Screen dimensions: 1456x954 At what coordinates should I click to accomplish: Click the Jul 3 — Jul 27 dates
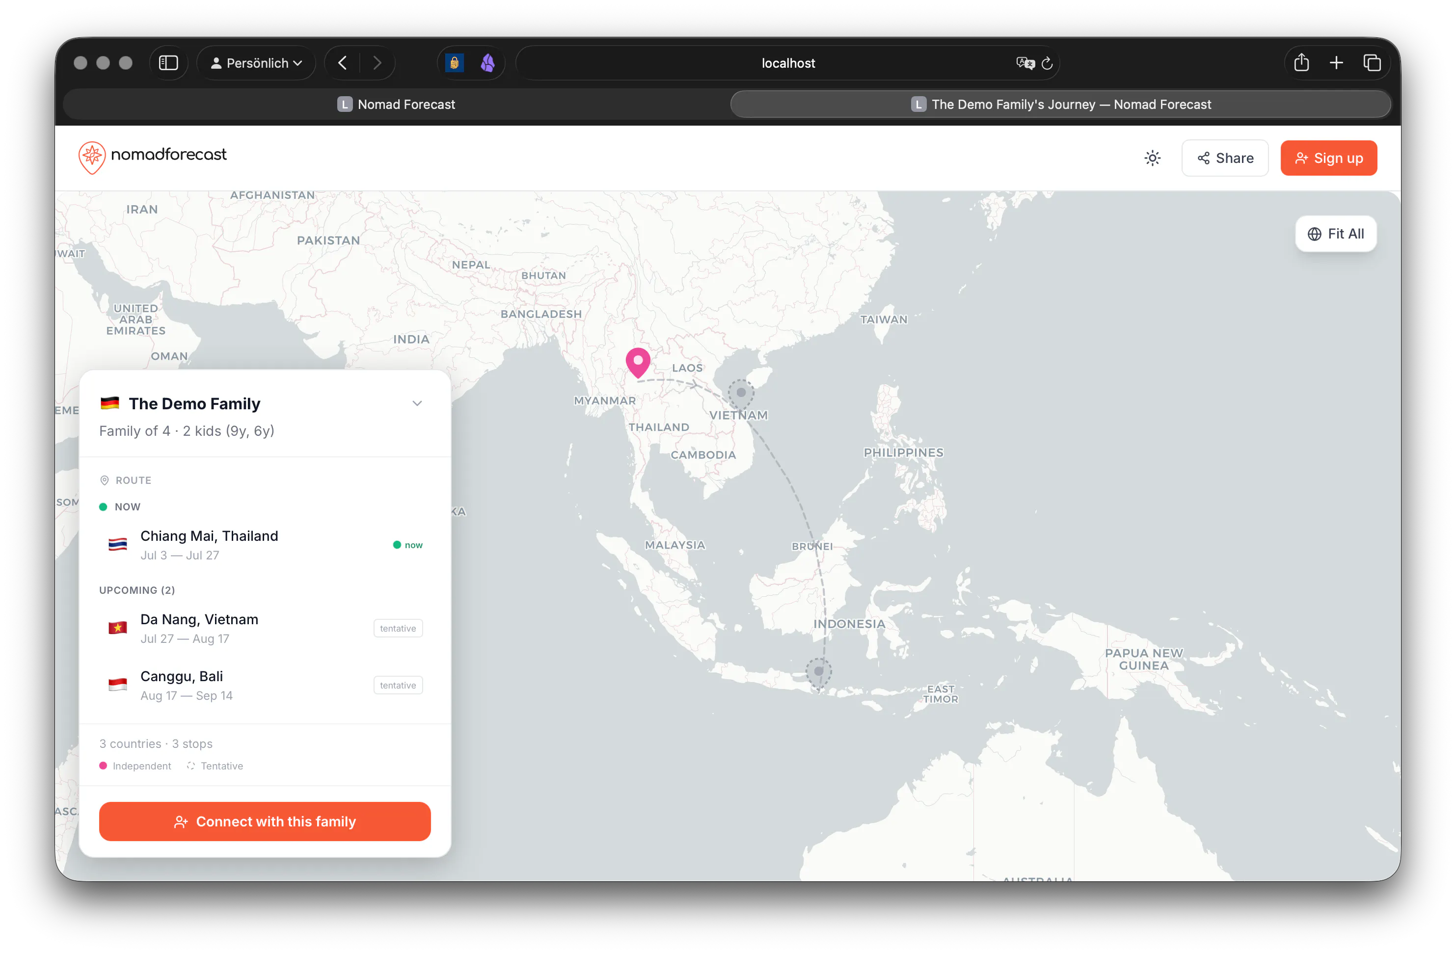180,556
